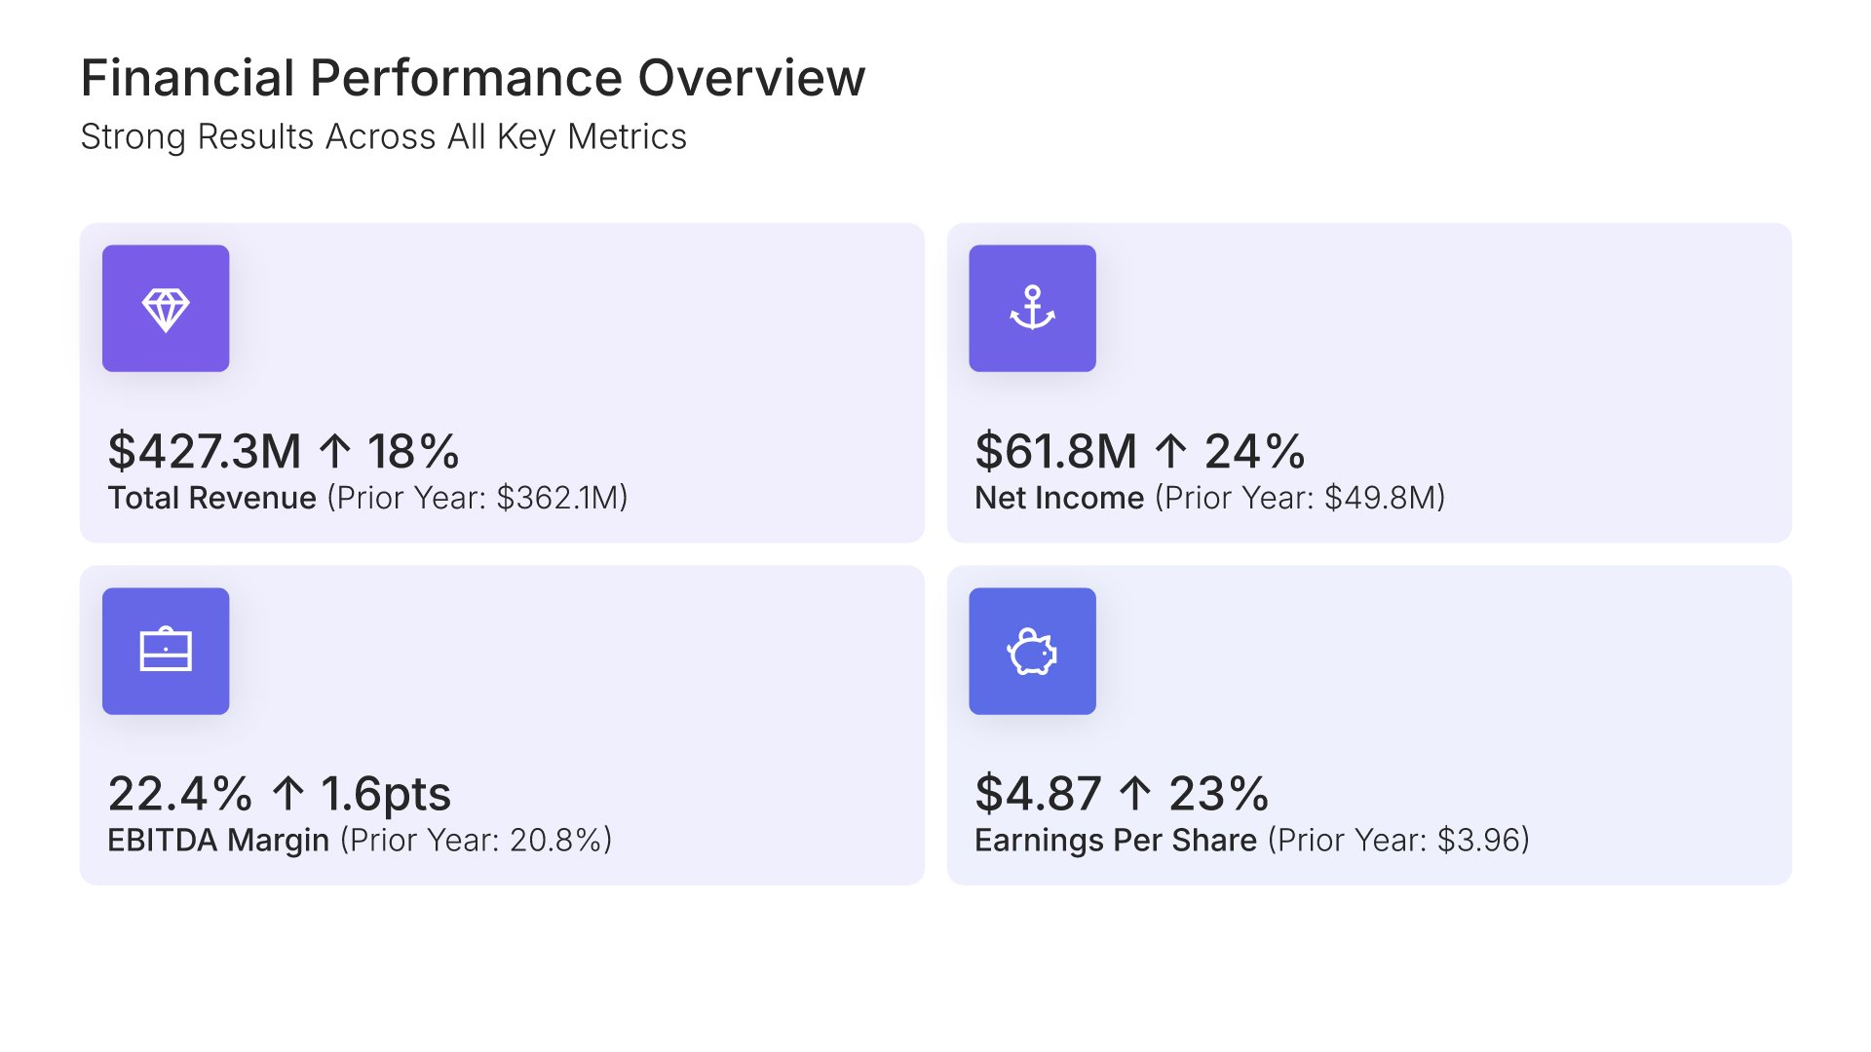Viewport: 1871px width, 1052px height.
Task: Click the 1.6pts margin change
Action: 386,793
